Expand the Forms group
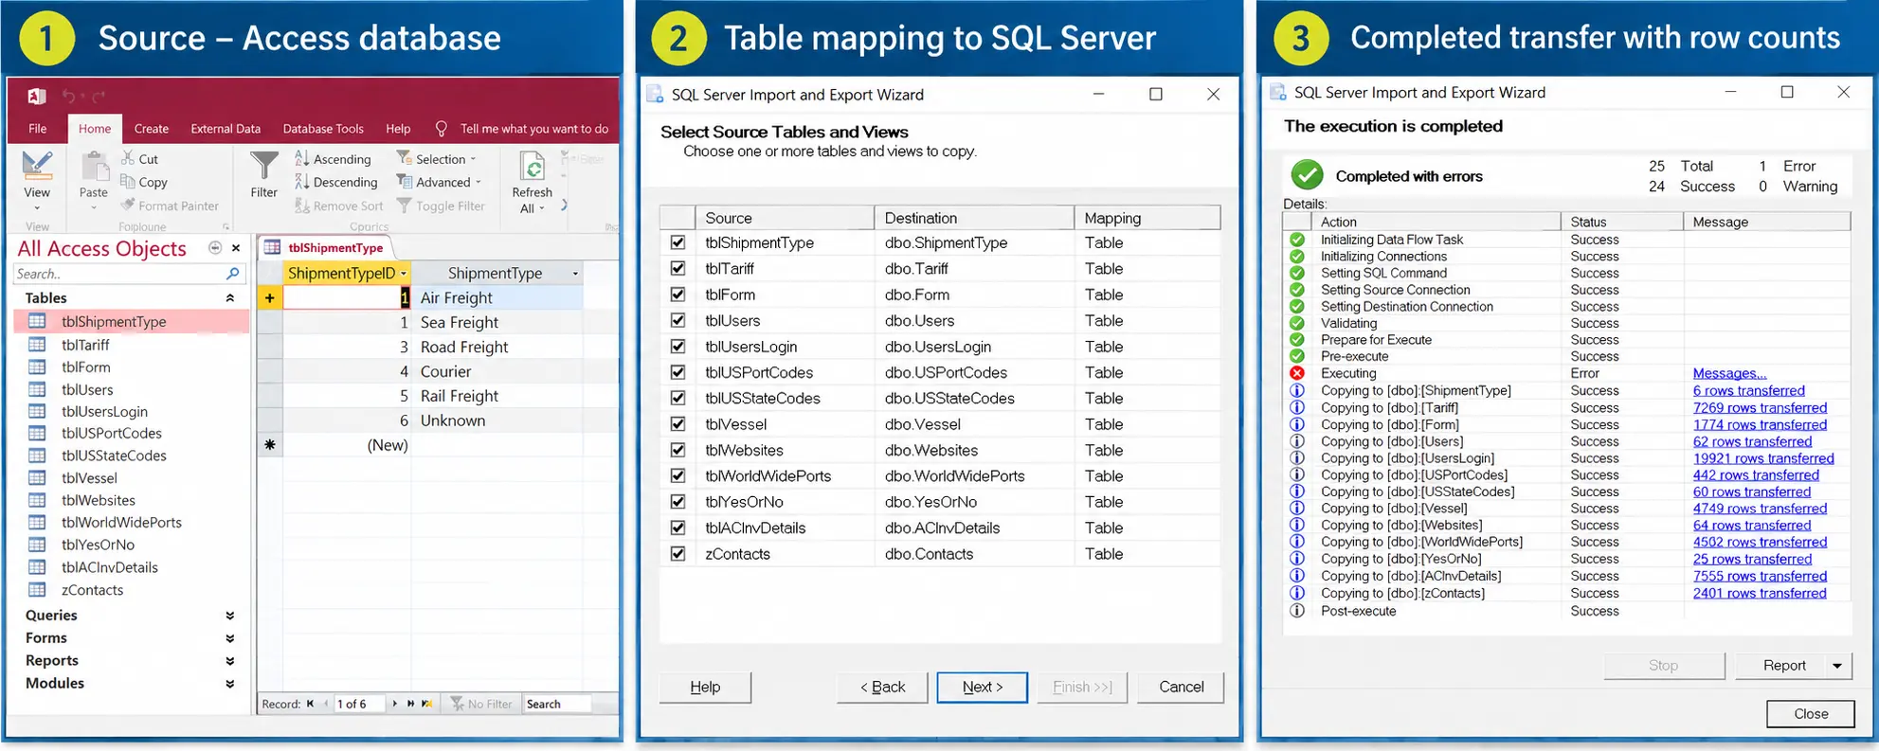The height and width of the screenshot is (751, 1879). point(229,638)
